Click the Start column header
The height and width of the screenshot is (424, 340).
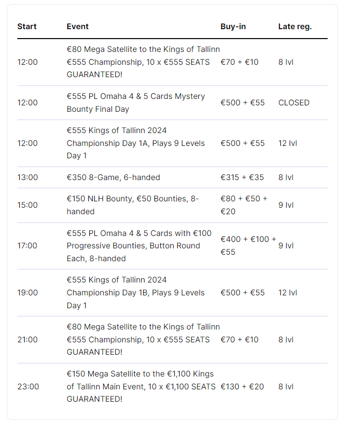point(27,26)
